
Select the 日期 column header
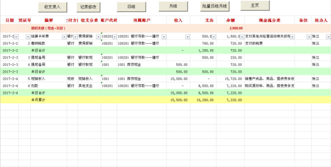pyautogui.click(x=9, y=20)
